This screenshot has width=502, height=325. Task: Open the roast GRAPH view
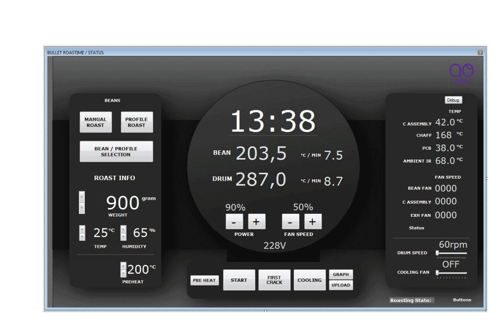(340, 275)
